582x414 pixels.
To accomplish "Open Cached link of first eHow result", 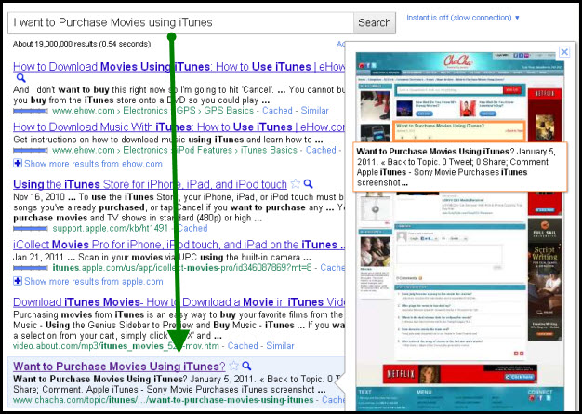I will pos(277,111).
